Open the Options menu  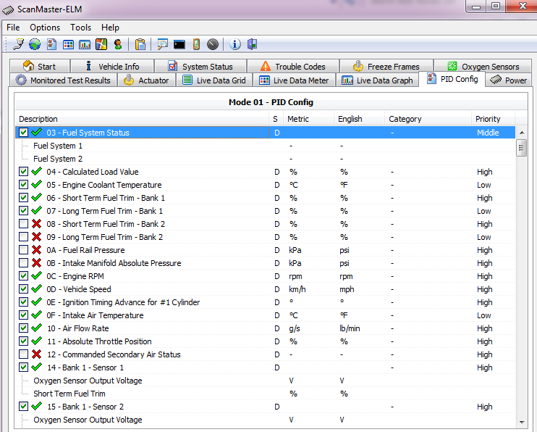(x=45, y=28)
